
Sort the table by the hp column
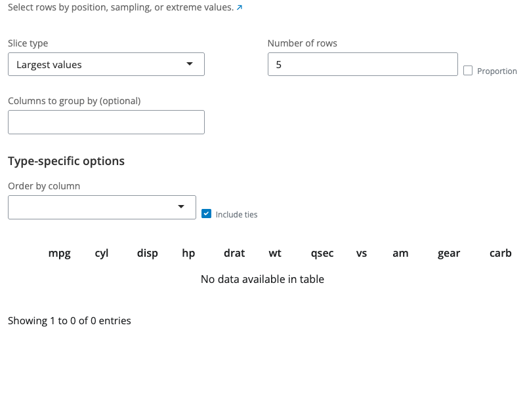pos(188,253)
